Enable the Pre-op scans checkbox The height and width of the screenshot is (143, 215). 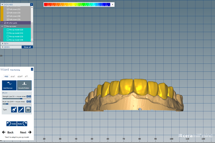(x=5, y=26)
